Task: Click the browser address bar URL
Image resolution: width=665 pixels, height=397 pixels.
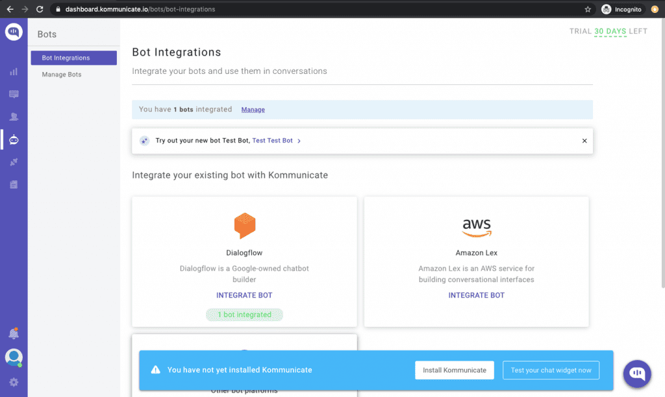Action: click(140, 9)
